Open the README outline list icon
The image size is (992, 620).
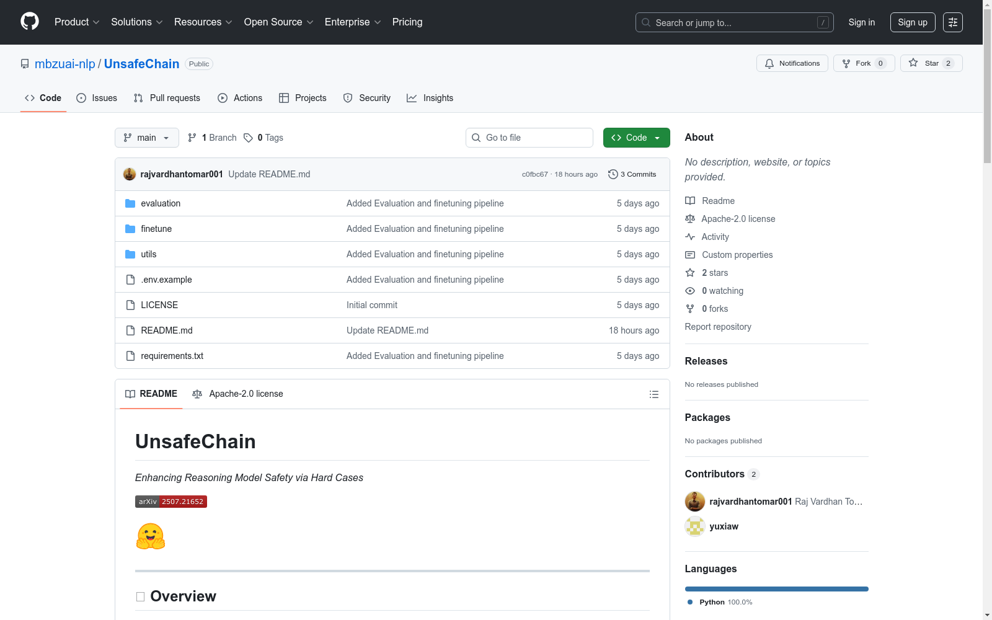point(653,394)
